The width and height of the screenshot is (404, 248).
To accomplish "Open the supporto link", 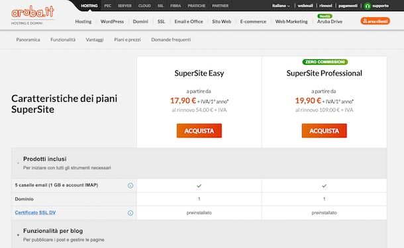I will 380,6.
